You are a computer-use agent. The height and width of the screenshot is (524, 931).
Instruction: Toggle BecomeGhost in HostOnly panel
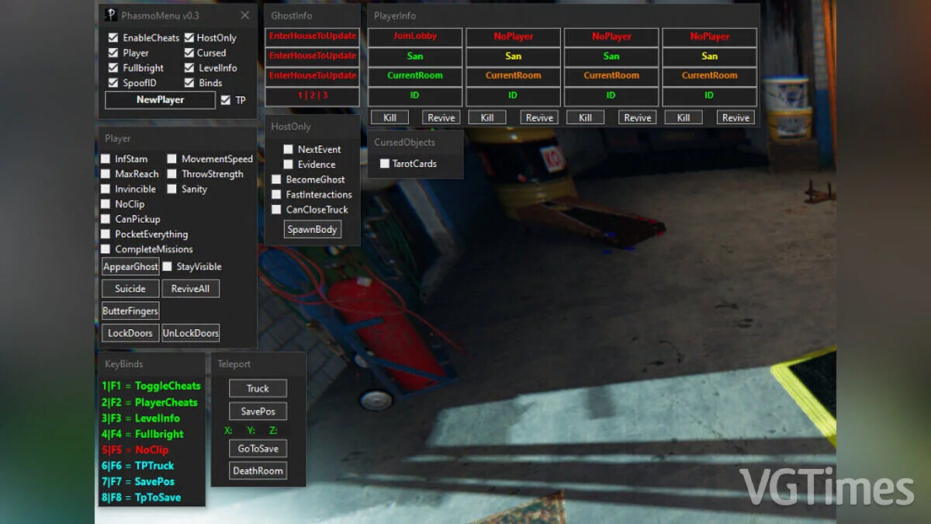point(276,179)
